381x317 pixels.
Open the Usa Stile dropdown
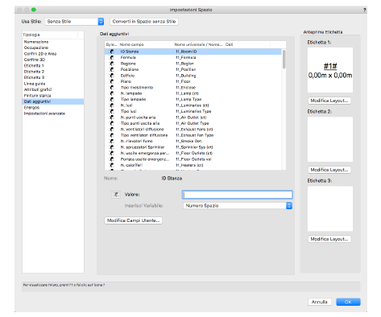tap(74, 22)
